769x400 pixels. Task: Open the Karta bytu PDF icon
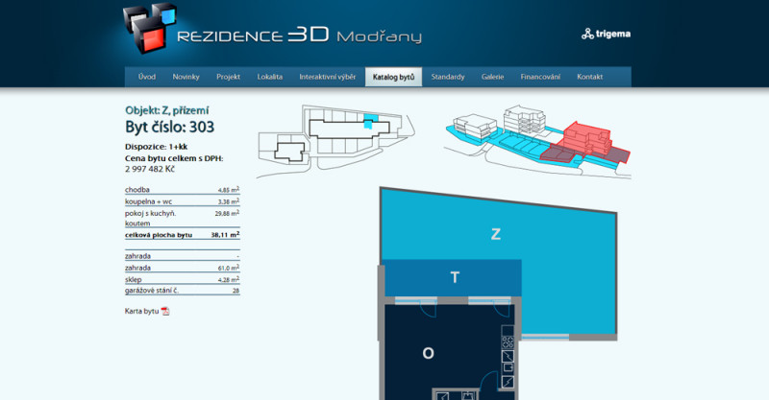pos(165,311)
